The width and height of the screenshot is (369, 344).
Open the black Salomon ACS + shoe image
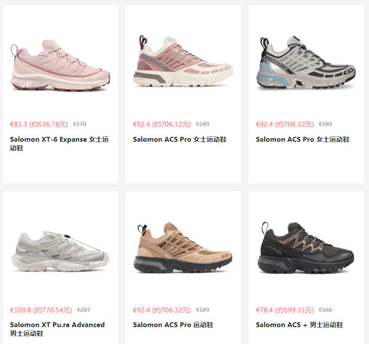[306, 248]
